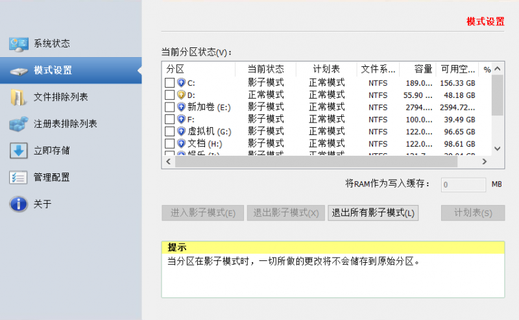Click the 文件系... column header
The image size is (519, 320).
[378, 69]
